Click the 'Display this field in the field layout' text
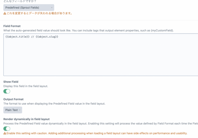The height and width of the screenshot is (138, 198). pos(26,86)
